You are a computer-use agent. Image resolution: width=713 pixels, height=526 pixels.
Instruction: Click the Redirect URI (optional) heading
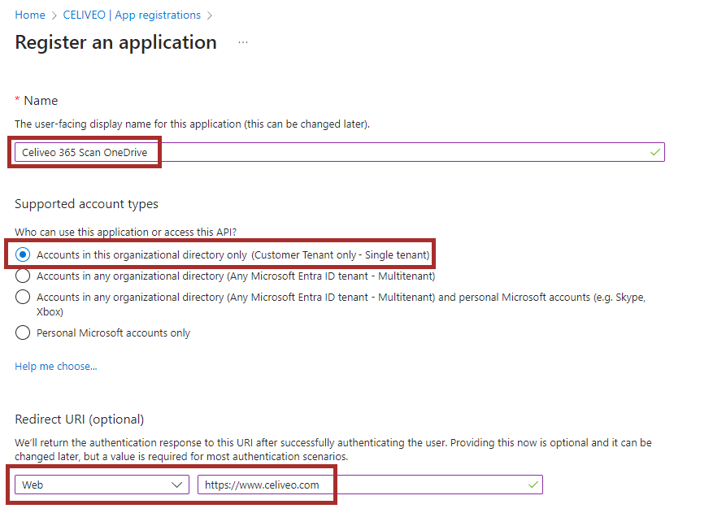(80, 419)
